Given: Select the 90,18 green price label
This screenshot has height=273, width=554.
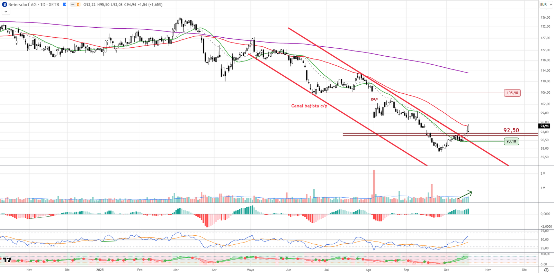Looking at the screenshot, I should 511,141.
